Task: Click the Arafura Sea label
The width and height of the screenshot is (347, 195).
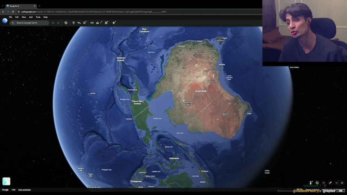Action: [157, 118]
